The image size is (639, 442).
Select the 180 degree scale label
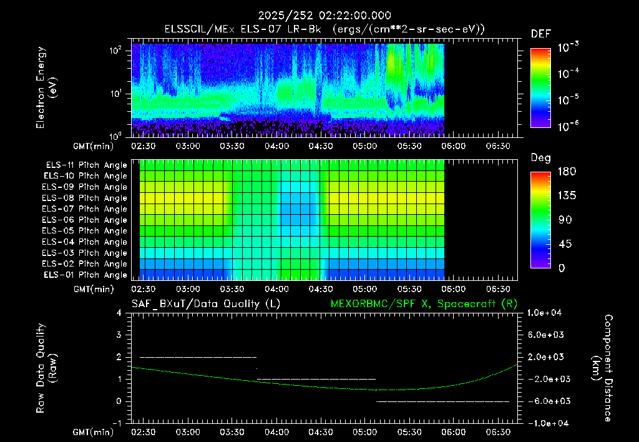567,171
